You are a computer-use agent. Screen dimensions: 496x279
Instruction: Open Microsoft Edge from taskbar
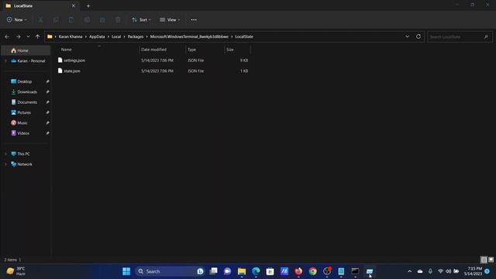click(x=256, y=271)
